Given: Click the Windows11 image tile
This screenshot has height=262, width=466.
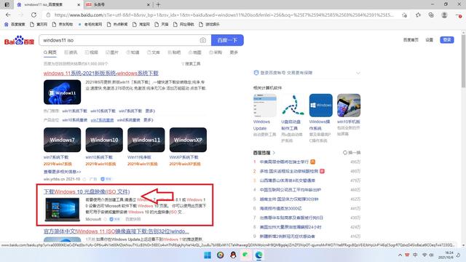Looking at the screenshot, I should pos(146,140).
